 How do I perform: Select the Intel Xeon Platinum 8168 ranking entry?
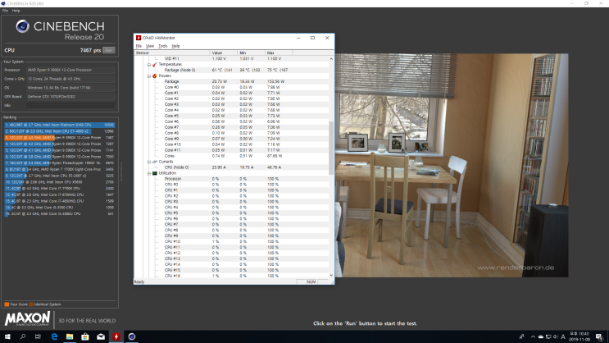pyautogui.click(x=60, y=125)
